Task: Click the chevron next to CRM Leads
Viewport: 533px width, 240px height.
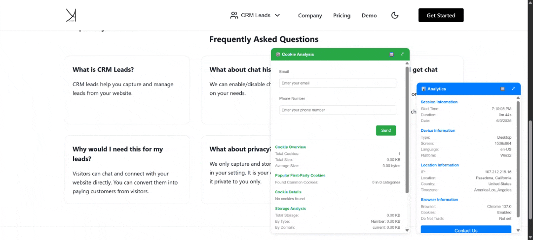Action: pos(277,15)
